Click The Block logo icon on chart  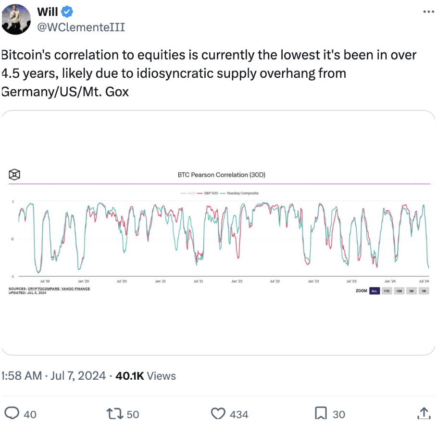[x=14, y=175]
